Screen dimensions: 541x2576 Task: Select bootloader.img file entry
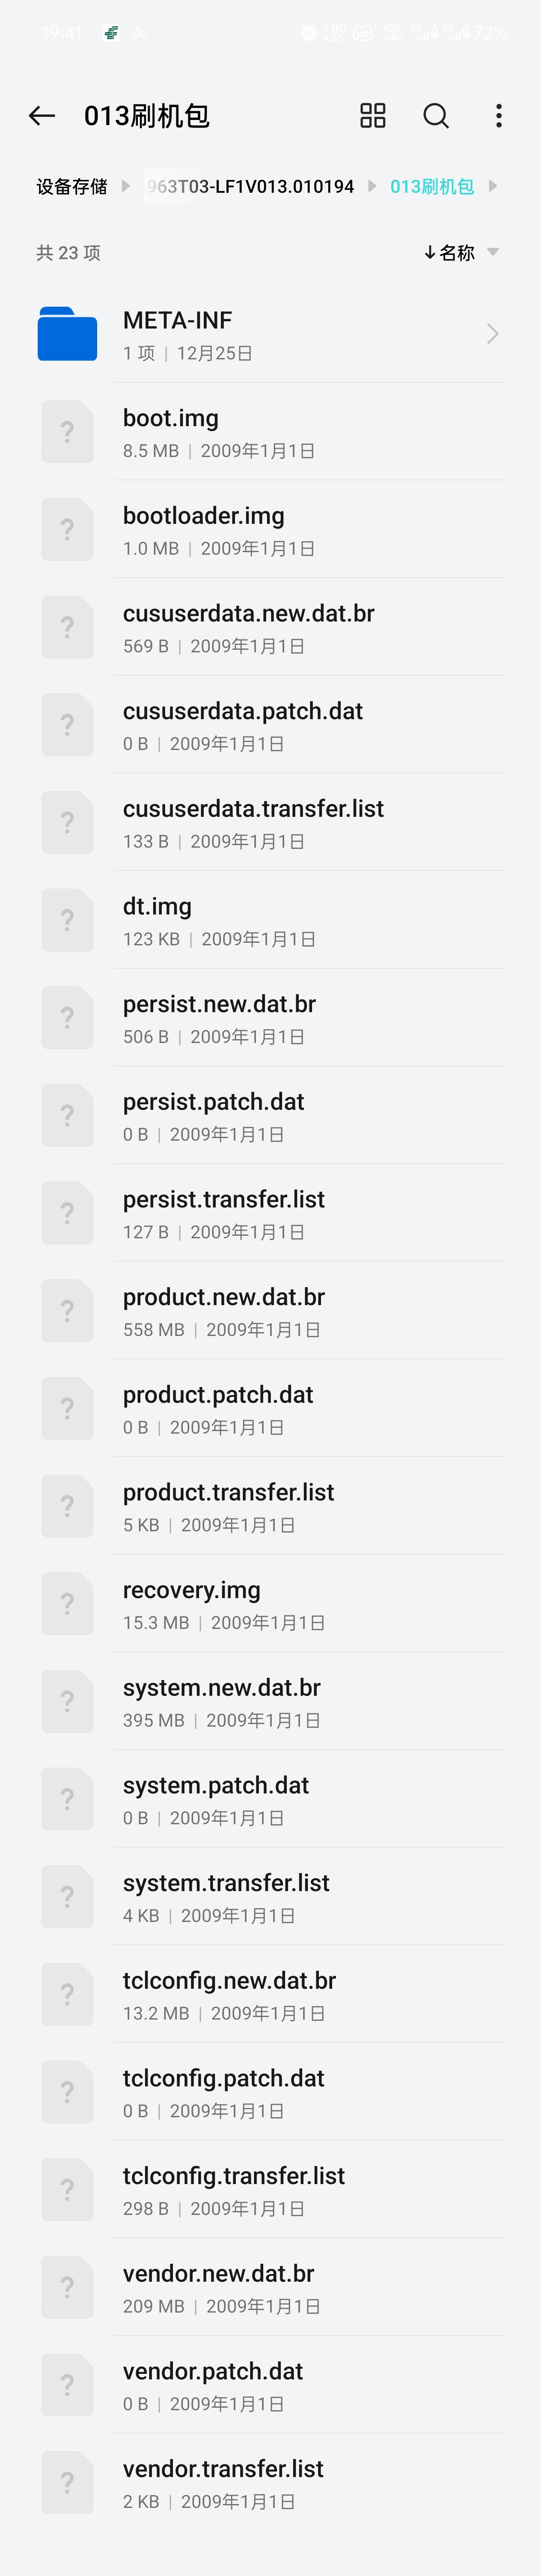point(270,530)
